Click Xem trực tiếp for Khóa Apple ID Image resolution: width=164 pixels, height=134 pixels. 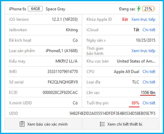coord(143,19)
